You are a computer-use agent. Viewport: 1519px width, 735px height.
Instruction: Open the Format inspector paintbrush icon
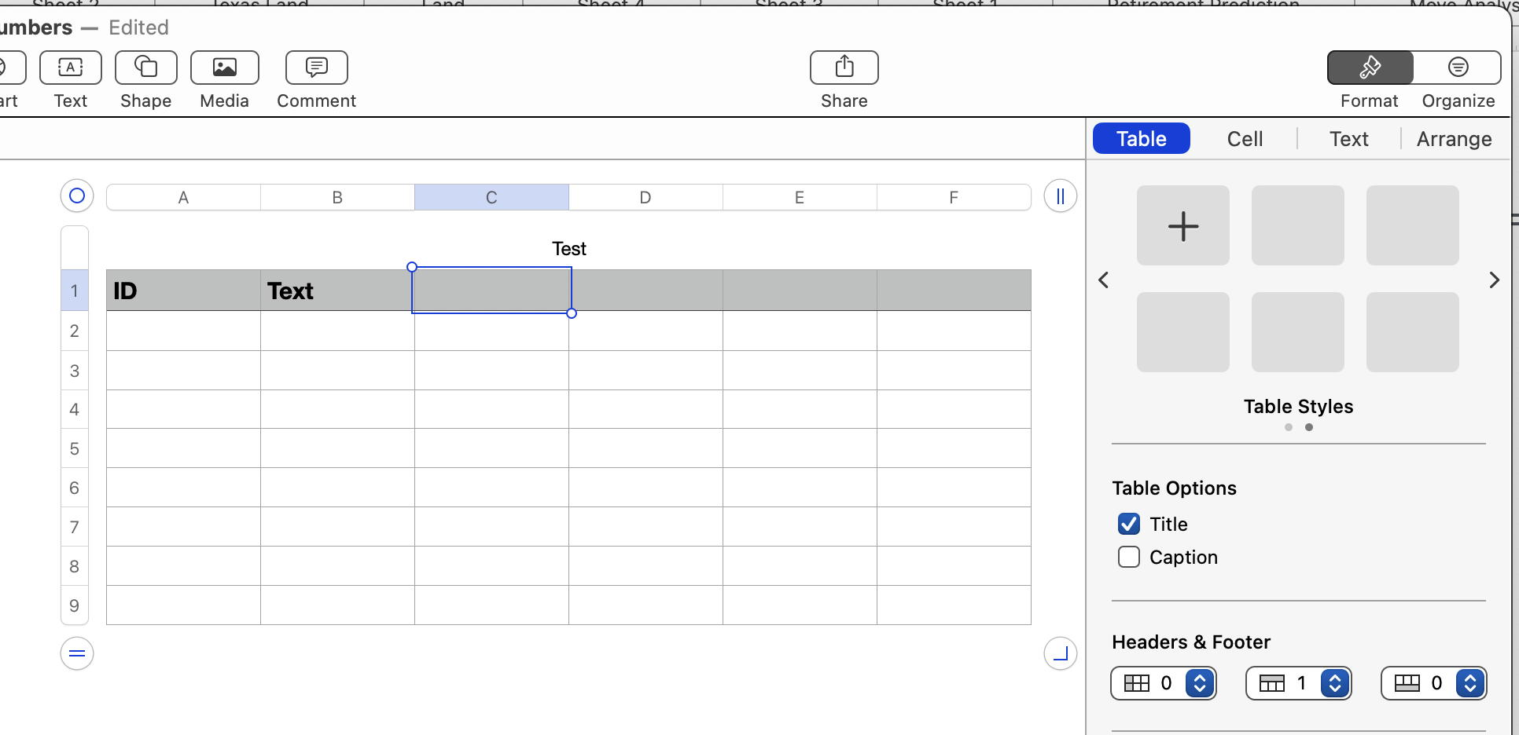(1370, 68)
